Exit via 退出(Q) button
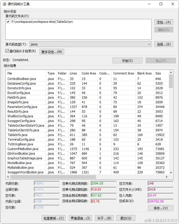The image size is (179, 224). click(x=126, y=218)
